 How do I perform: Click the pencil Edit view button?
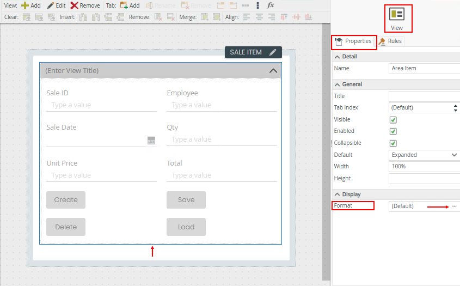(x=56, y=5)
